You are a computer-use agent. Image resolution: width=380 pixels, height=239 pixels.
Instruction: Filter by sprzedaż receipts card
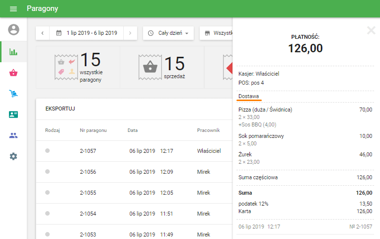(162, 67)
